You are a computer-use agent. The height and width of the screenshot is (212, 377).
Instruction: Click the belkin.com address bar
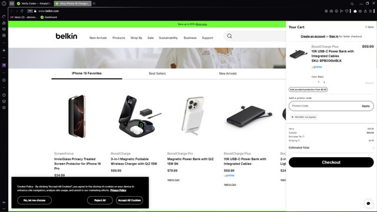[x=48, y=11]
